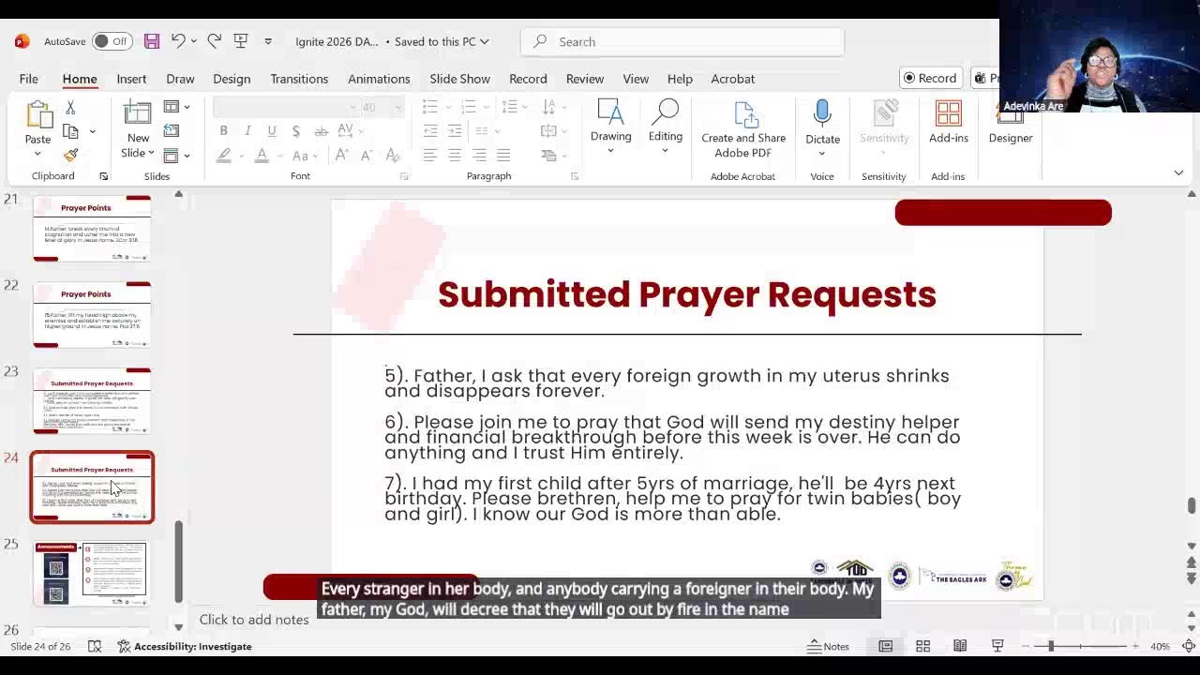
Task: Collapse the ribbon with chevron
Action: 1178,172
